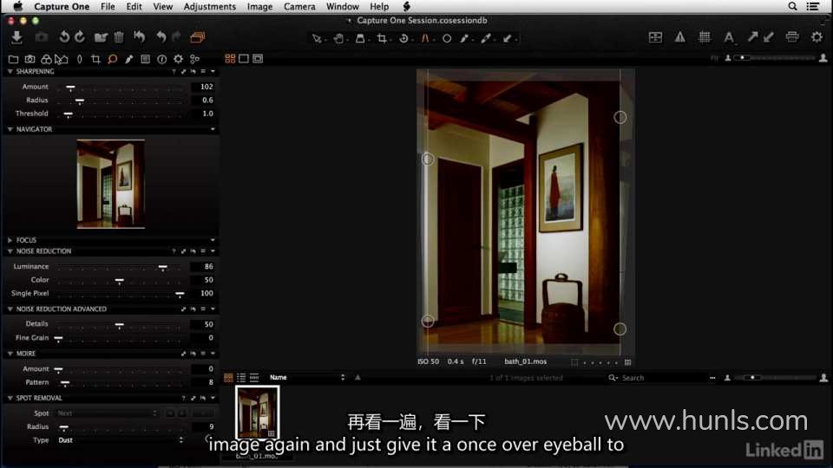Collapse the Moire panel
This screenshot has width=833, height=468.
point(10,354)
